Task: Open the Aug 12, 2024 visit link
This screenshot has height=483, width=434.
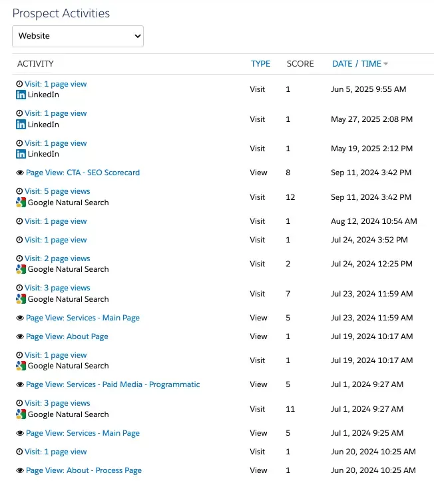Action: point(56,221)
